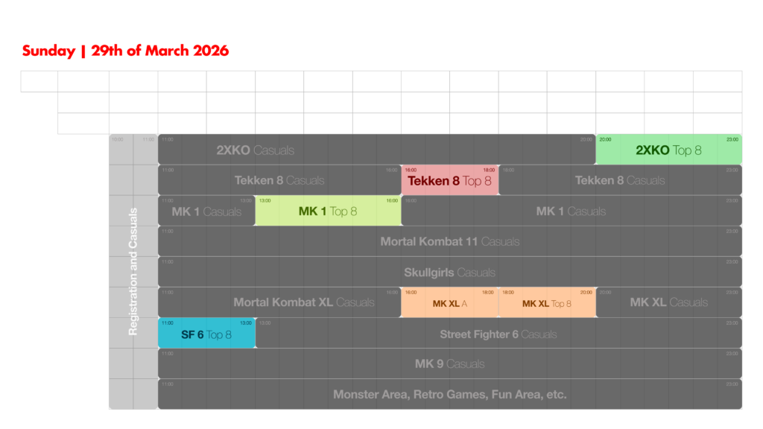Select the Monster Area, Retro Games row
The width and height of the screenshot is (763, 429).
tap(449, 394)
